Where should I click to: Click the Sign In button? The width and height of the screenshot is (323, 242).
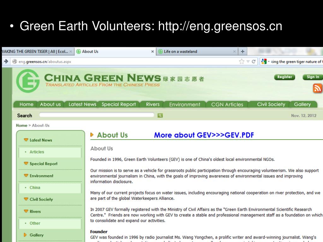313,77
